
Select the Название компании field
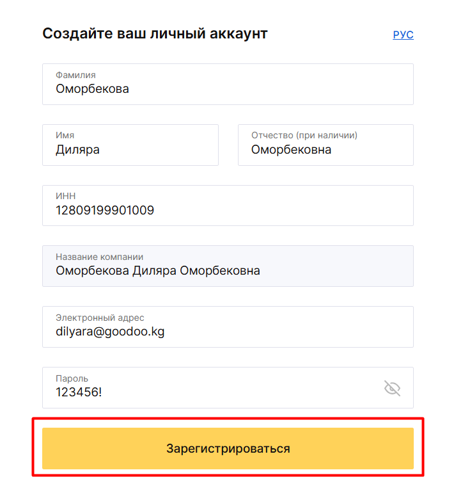coord(228,266)
